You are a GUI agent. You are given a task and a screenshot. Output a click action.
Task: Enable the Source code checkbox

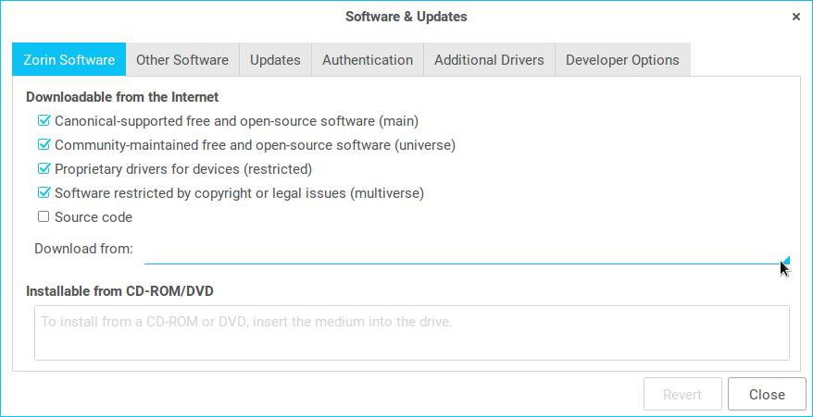44,217
